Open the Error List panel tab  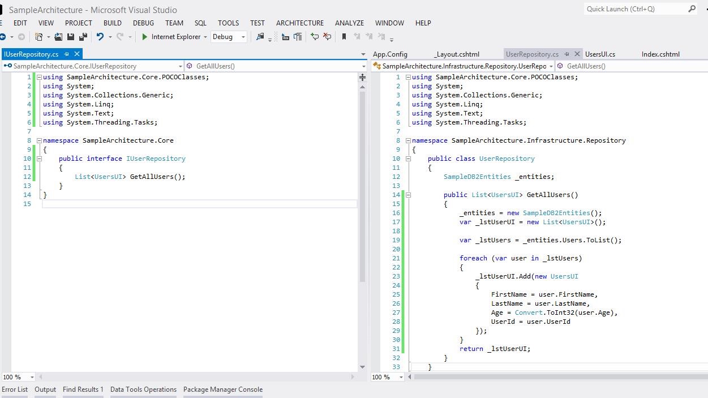pyautogui.click(x=15, y=390)
